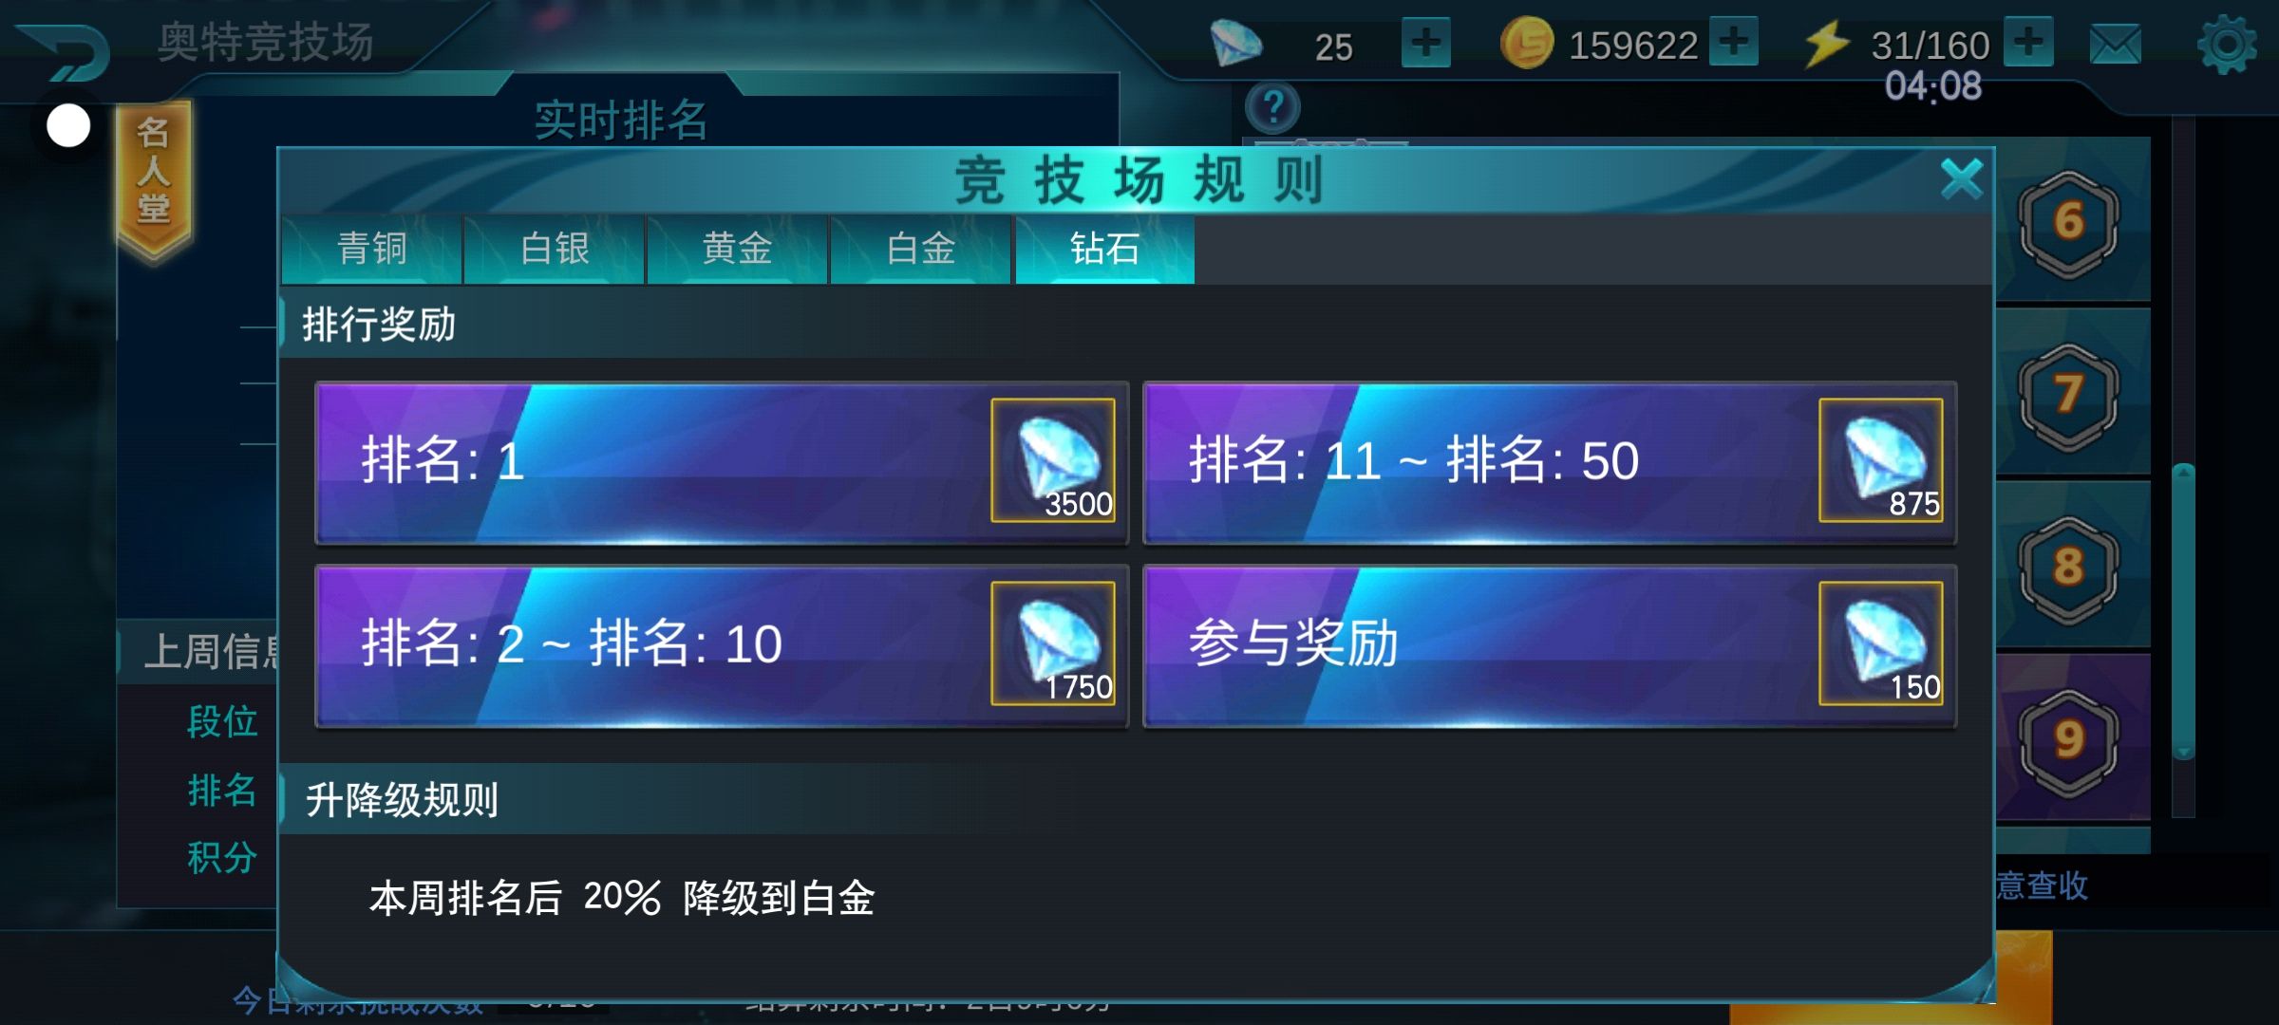Open the 名人堂 hall of fame banner

click(154, 177)
